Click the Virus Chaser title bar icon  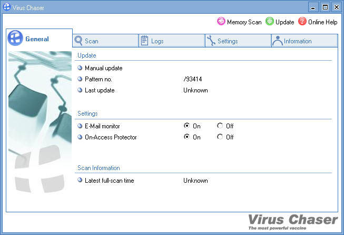click(x=6, y=7)
